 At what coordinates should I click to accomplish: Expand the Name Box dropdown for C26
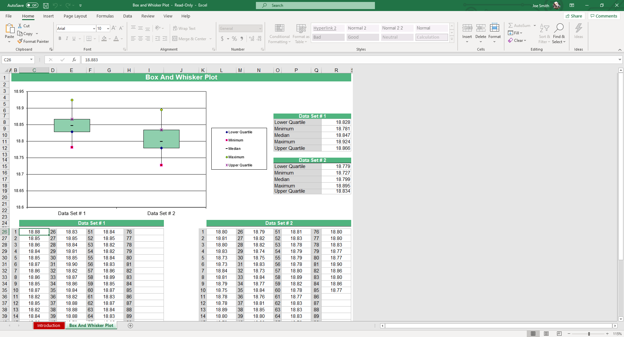[x=31, y=60]
